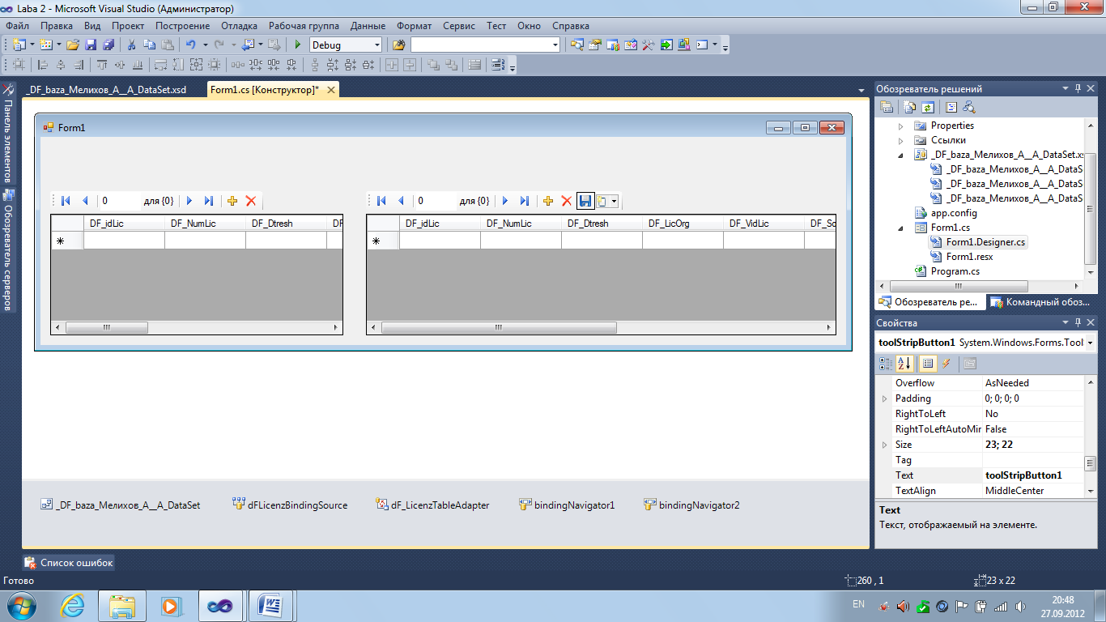Start debugging with the green play icon
The height and width of the screenshot is (622, 1106).
[298, 45]
